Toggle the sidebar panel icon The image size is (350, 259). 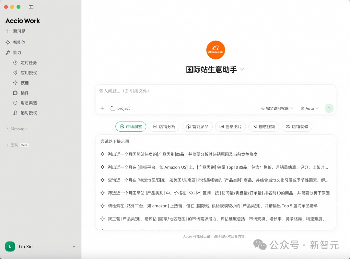[31, 7]
